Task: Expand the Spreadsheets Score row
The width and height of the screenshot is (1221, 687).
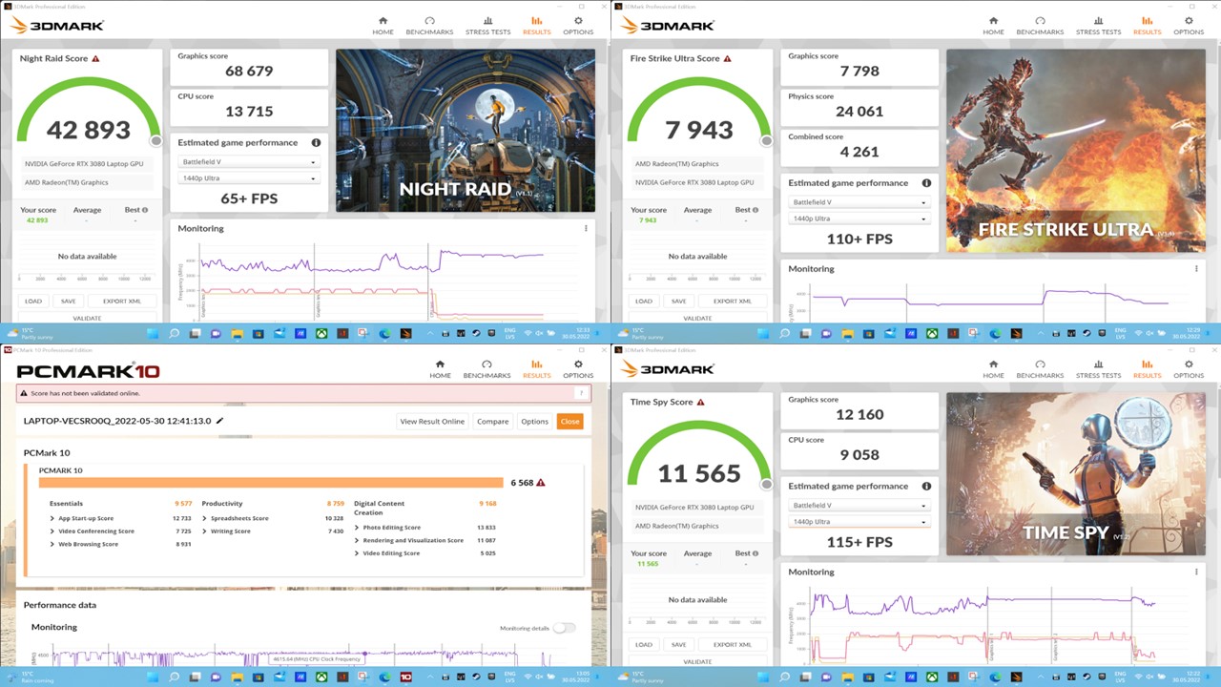Action: (x=204, y=518)
